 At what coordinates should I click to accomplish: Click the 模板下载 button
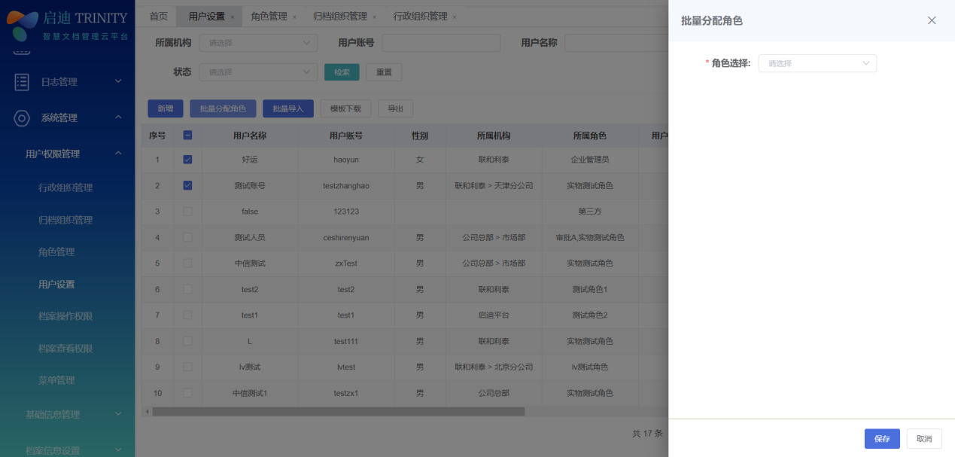point(346,108)
